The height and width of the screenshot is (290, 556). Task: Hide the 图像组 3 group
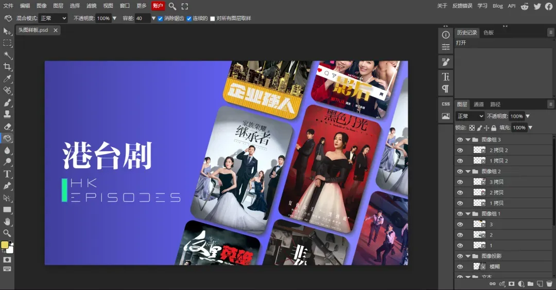(x=460, y=139)
